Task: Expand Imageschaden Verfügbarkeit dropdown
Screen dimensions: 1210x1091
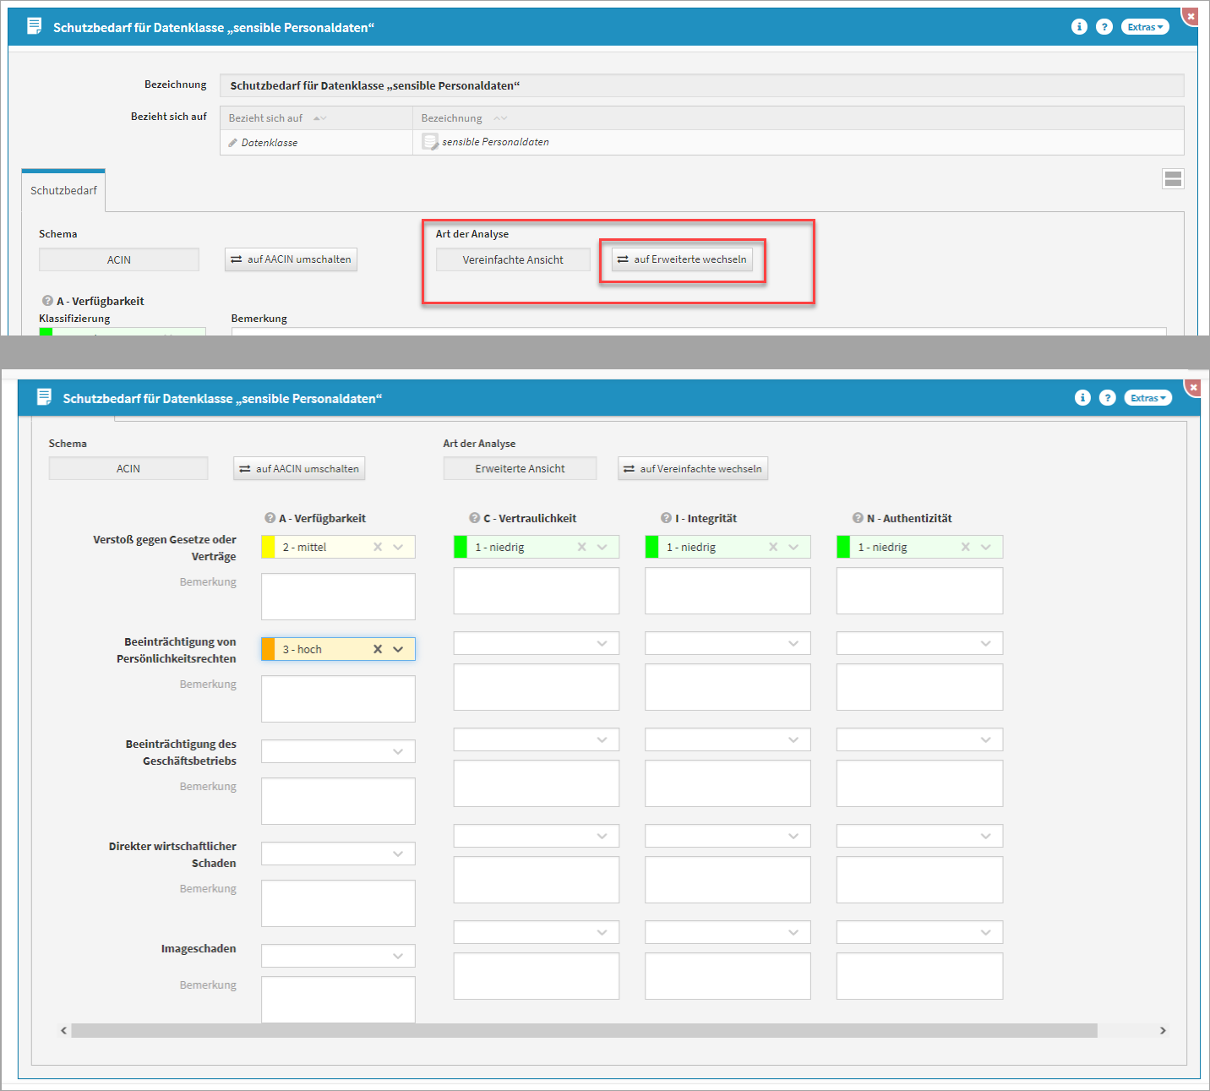Action: [397, 956]
